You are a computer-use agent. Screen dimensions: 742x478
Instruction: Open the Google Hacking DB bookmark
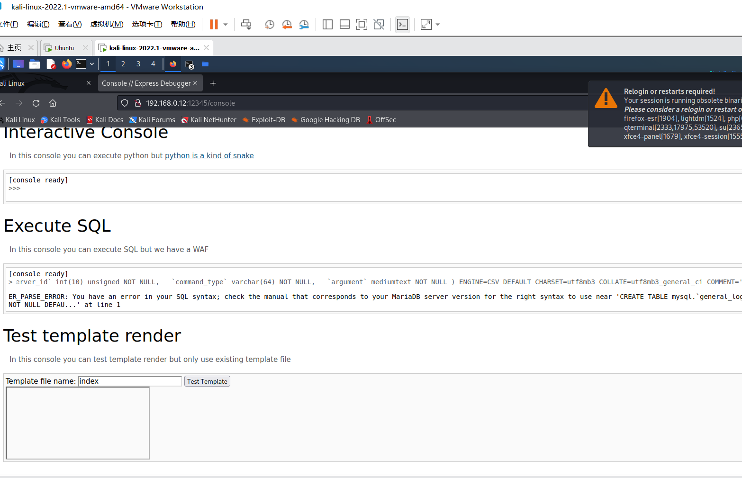tap(326, 120)
